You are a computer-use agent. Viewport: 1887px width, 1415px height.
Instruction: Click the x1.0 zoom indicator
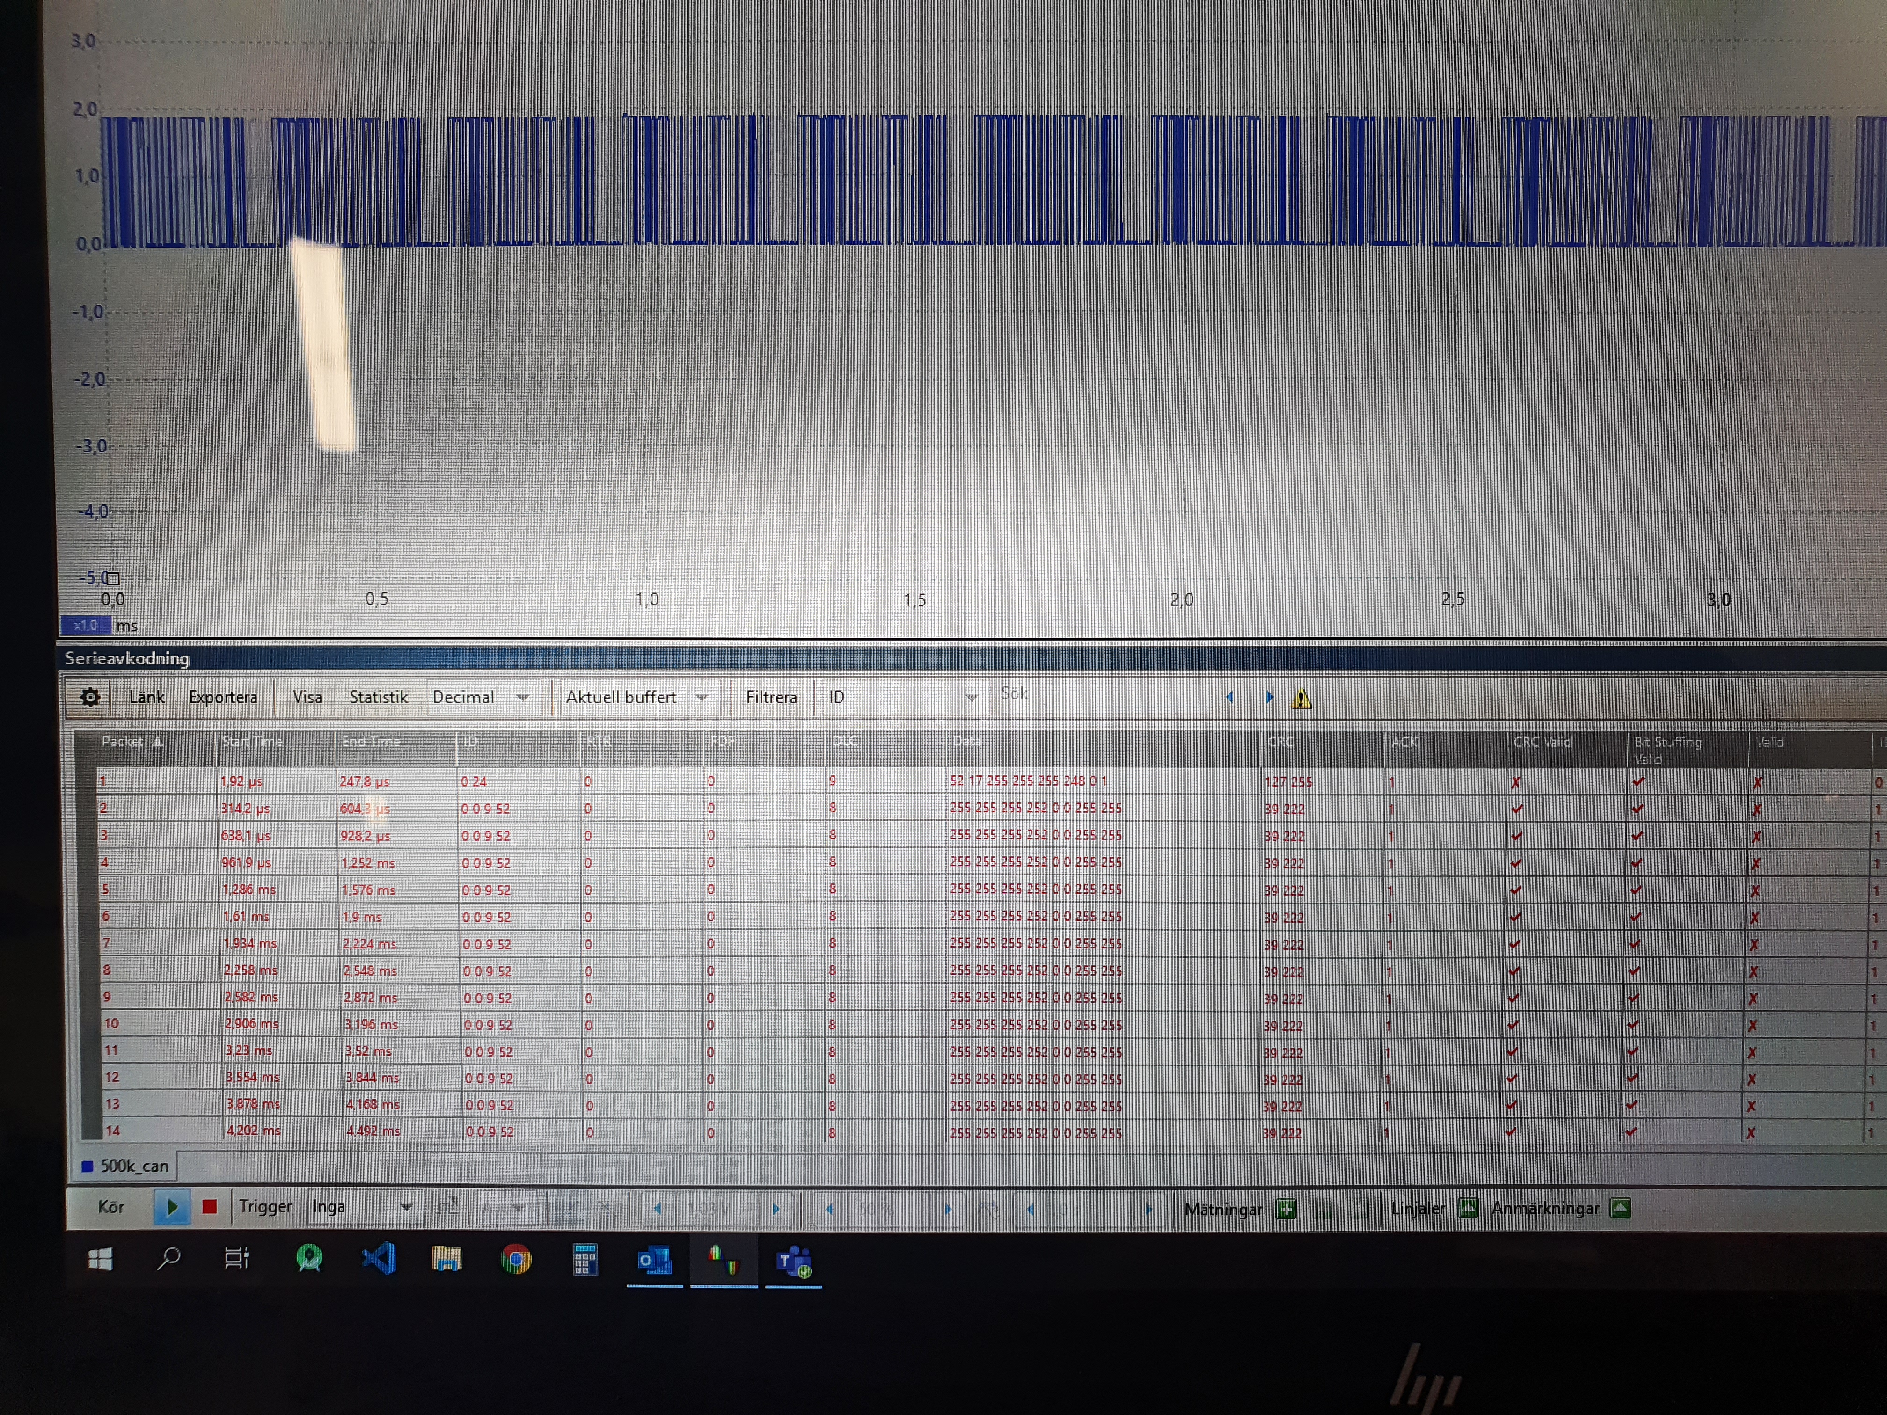coord(85,625)
